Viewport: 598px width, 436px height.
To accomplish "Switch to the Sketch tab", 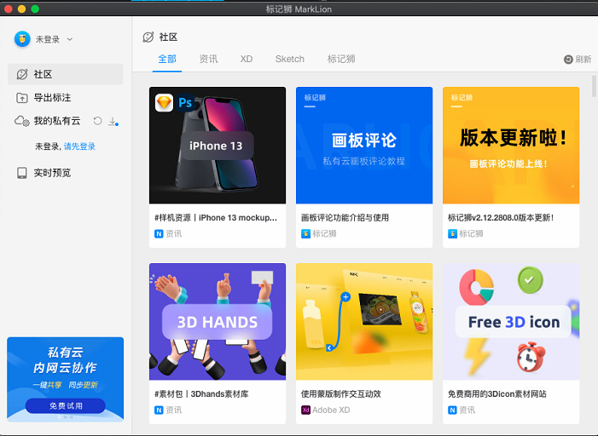I will pos(290,59).
